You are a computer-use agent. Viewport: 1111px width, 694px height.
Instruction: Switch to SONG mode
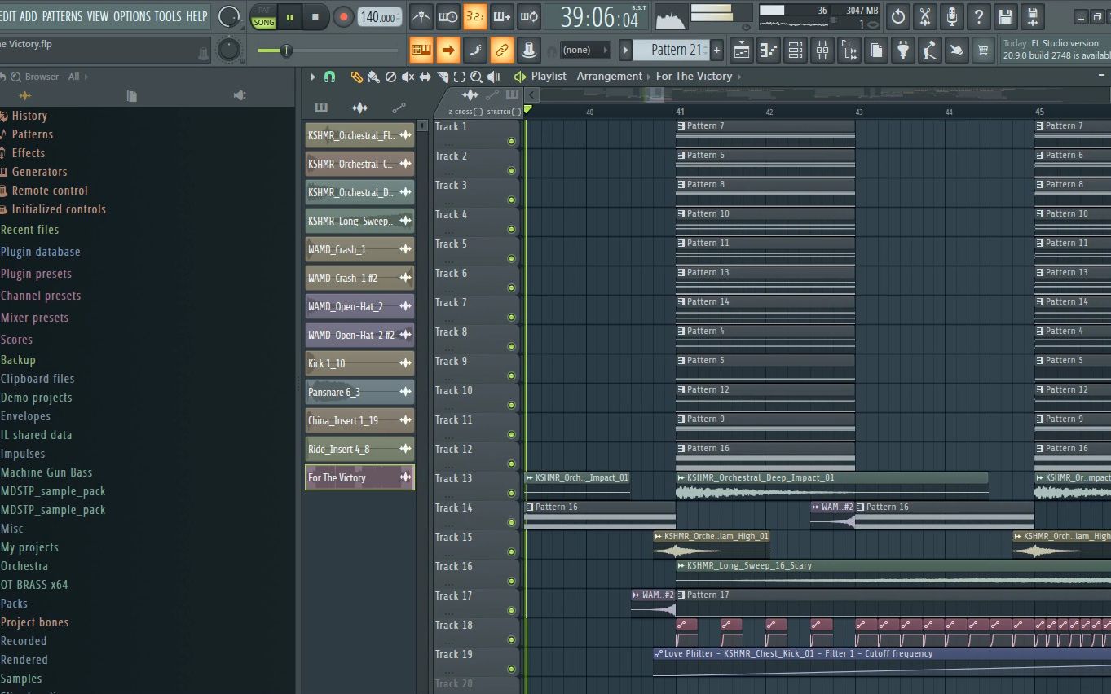coord(264,23)
